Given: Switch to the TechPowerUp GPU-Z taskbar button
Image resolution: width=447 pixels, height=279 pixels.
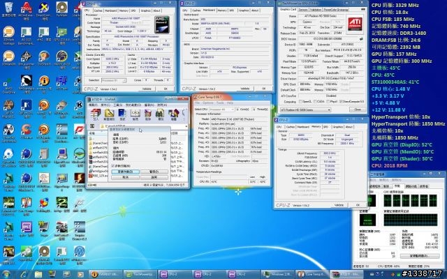Looking at the screenshot, I should click(140, 274).
